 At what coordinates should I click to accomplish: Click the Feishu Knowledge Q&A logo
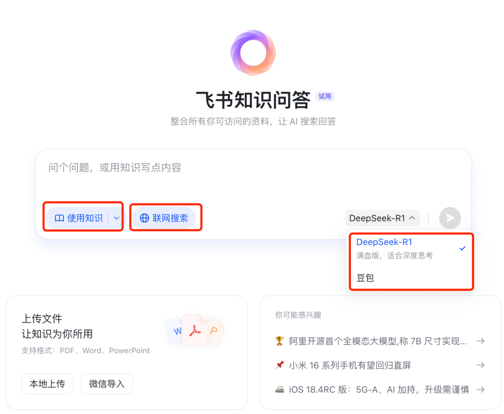253,53
